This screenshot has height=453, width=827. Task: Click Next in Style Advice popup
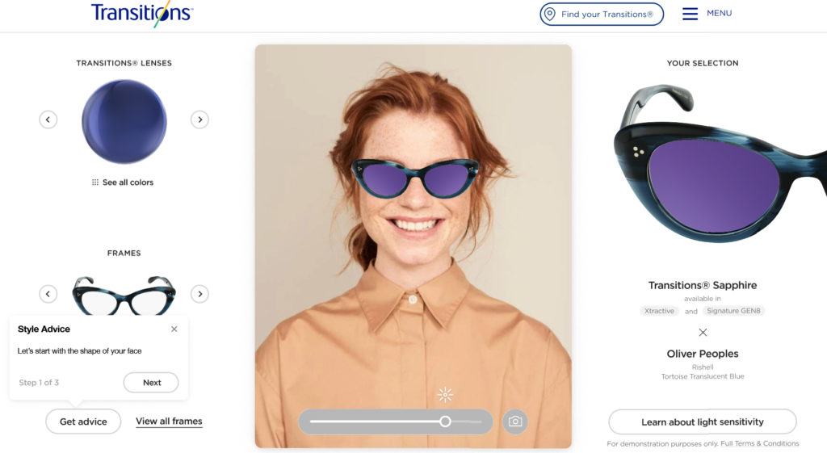[x=151, y=382]
